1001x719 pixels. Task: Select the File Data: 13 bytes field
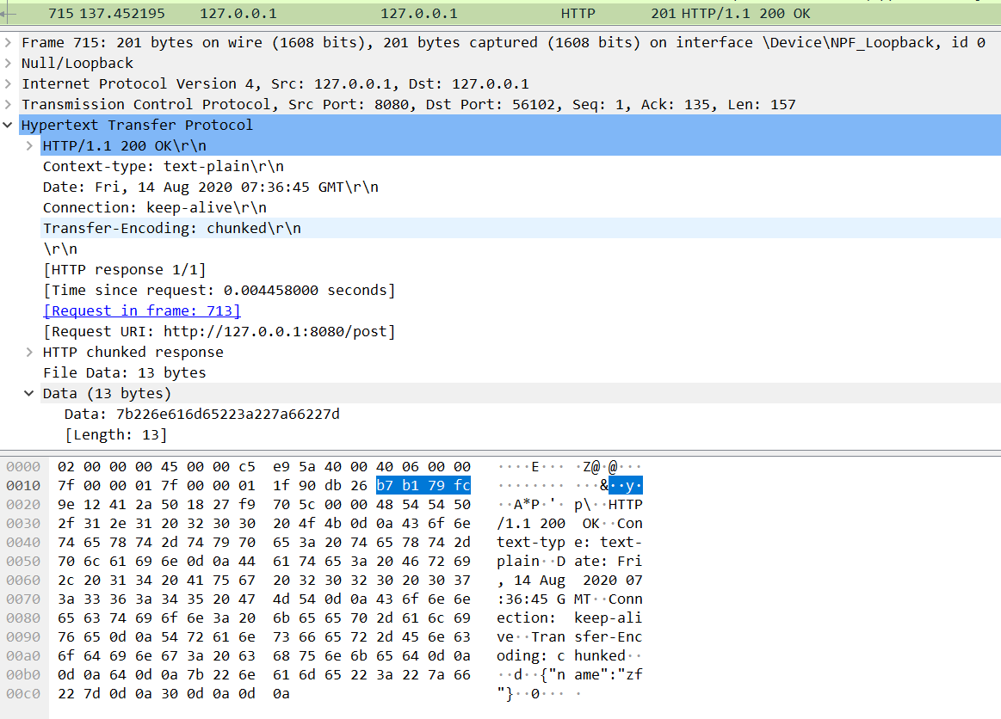pyautogui.click(x=124, y=372)
